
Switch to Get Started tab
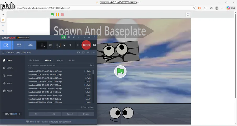tap(34, 60)
